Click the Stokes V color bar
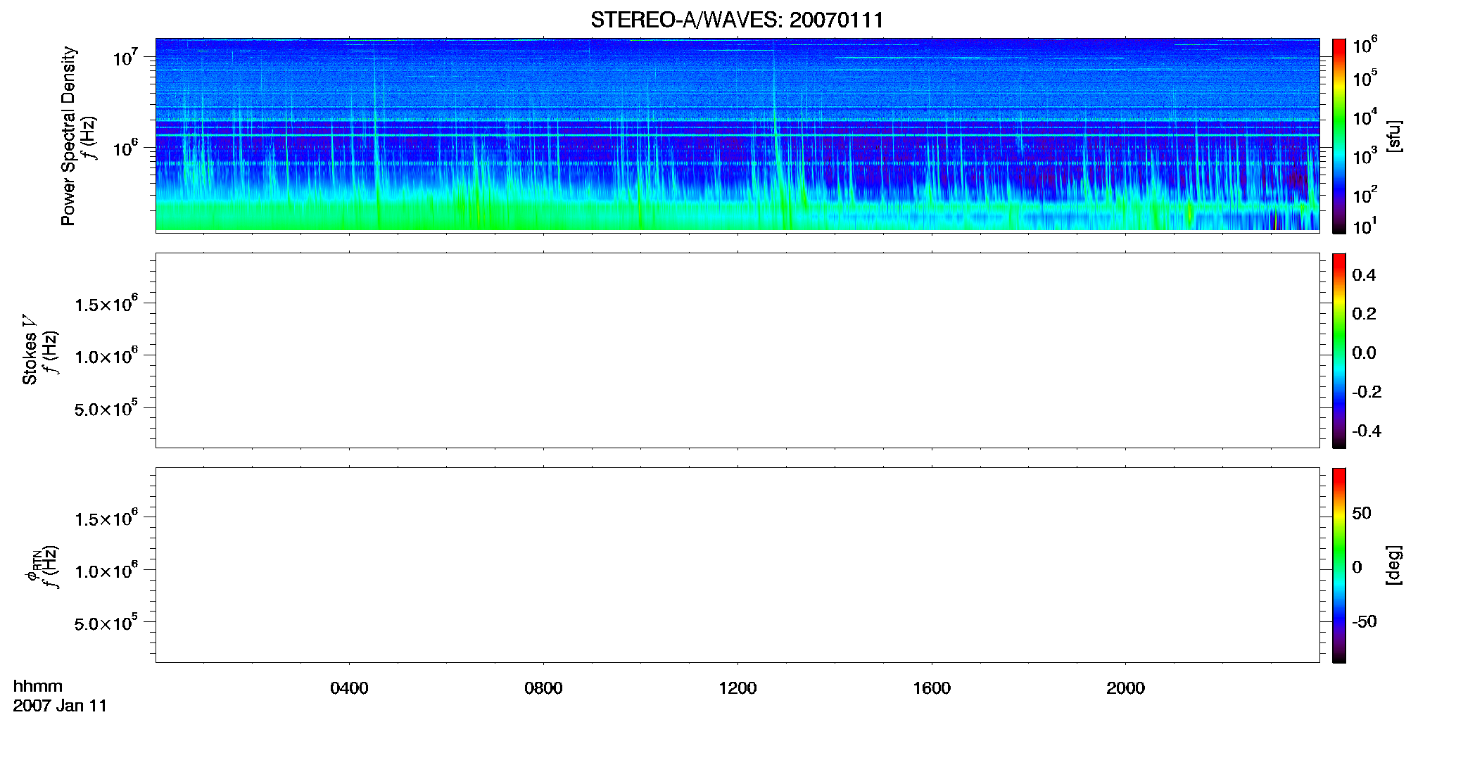The width and height of the screenshot is (1475, 760). point(1339,350)
